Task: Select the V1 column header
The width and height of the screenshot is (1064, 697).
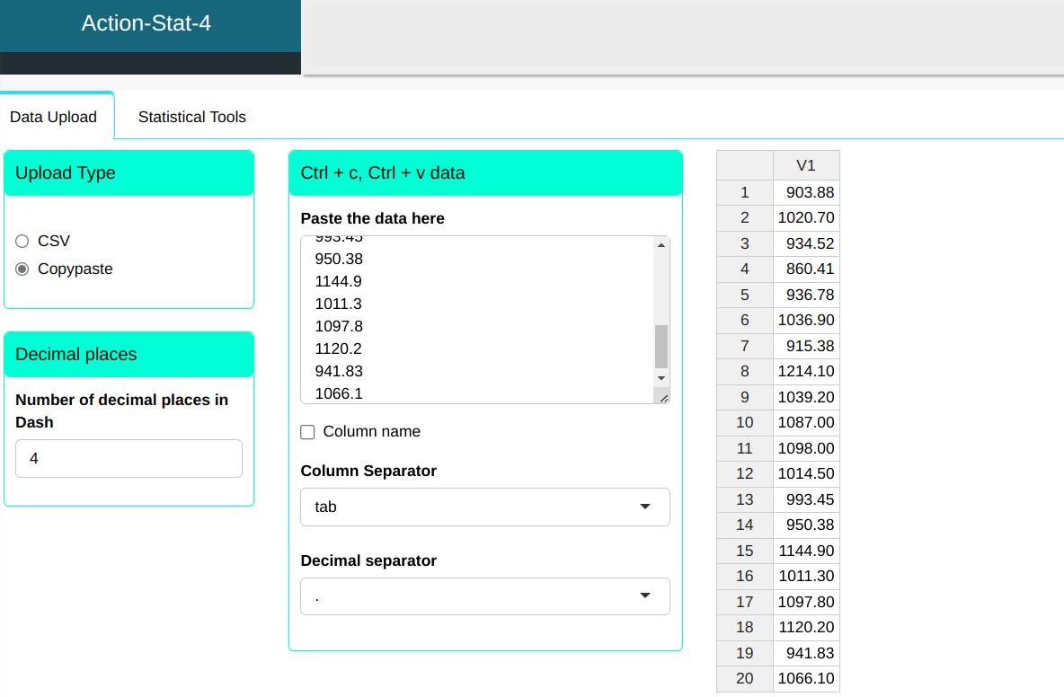Action: point(806,165)
